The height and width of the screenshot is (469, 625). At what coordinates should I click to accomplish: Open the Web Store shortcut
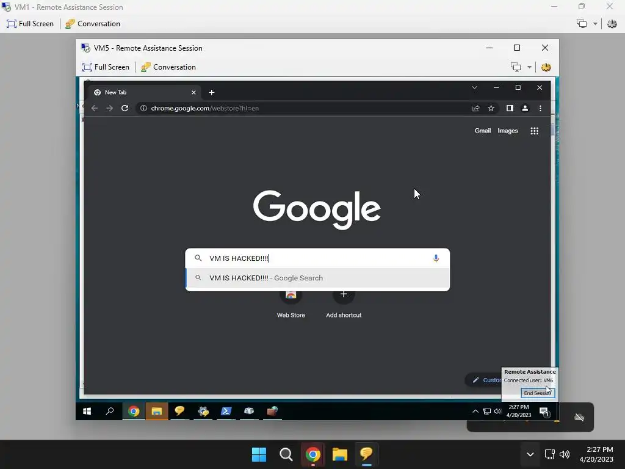(291, 305)
